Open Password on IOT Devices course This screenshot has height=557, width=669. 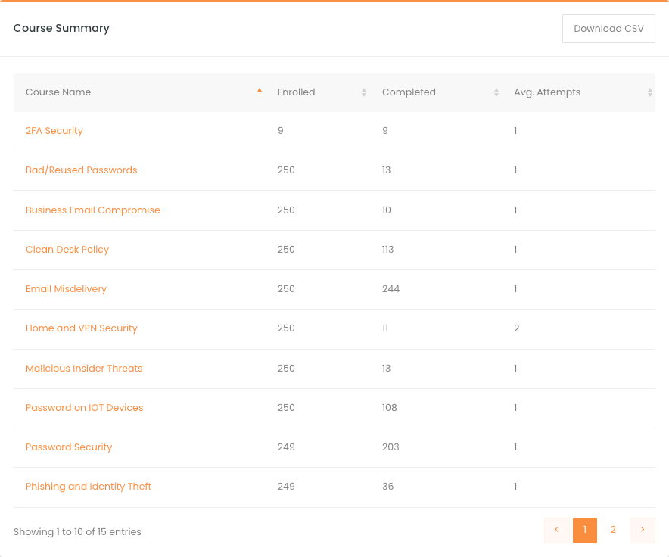coord(84,408)
